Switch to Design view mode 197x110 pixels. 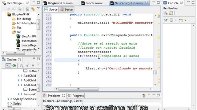tap(66, 9)
